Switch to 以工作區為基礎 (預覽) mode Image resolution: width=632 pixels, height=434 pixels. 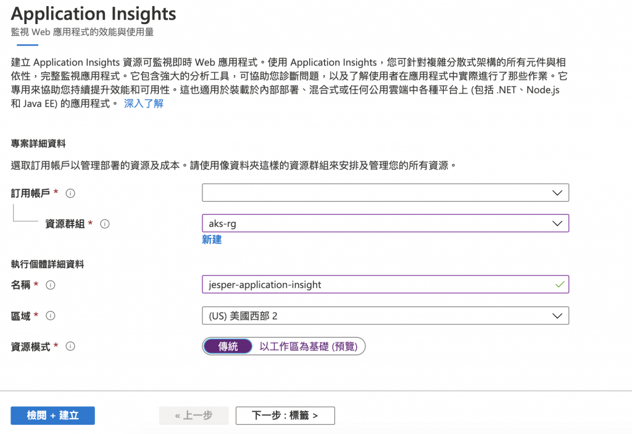(309, 346)
